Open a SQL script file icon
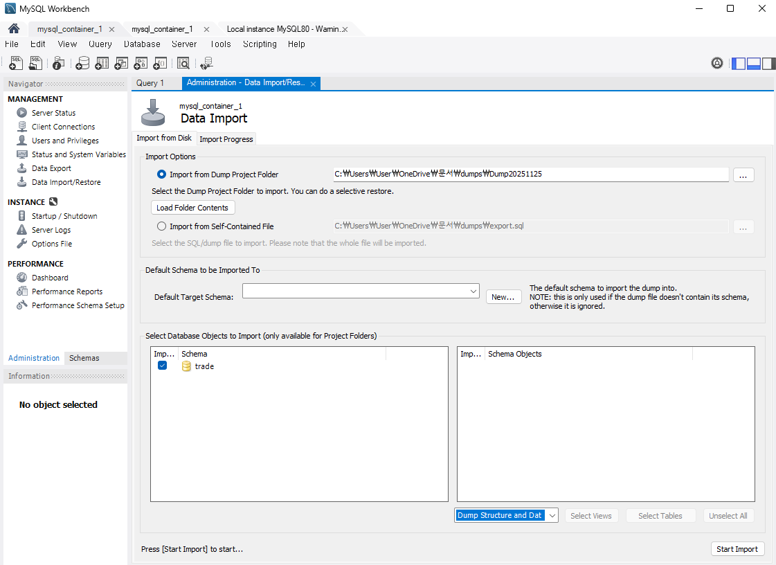The width and height of the screenshot is (776, 565). [x=35, y=63]
